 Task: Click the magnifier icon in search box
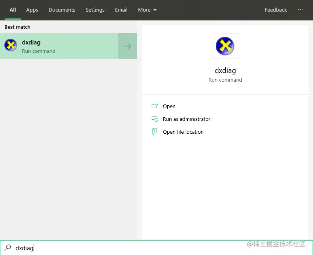point(8,248)
